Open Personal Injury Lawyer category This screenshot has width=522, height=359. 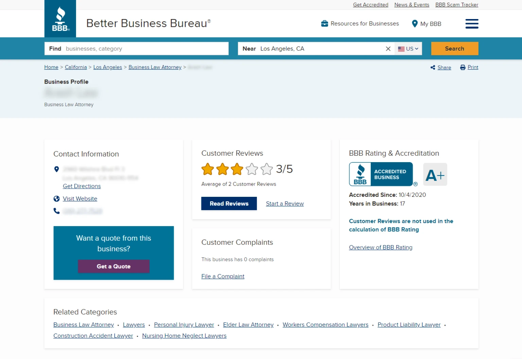pos(184,325)
